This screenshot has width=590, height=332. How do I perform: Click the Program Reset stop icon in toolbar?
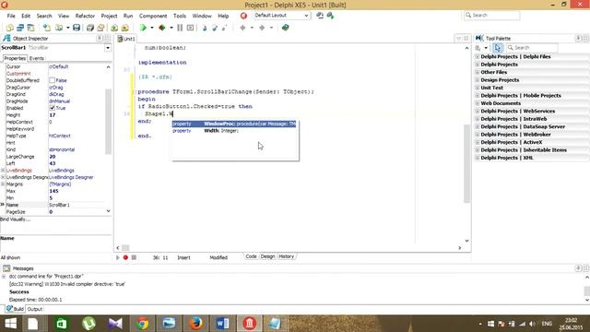pos(191,28)
